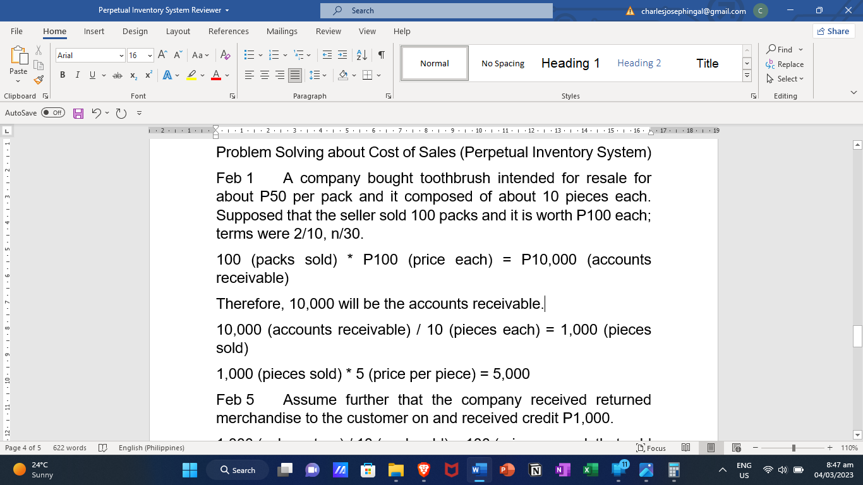Screen dimensions: 863x485
Task: Open the underline style dropdown arrow
Action: [103, 75]
